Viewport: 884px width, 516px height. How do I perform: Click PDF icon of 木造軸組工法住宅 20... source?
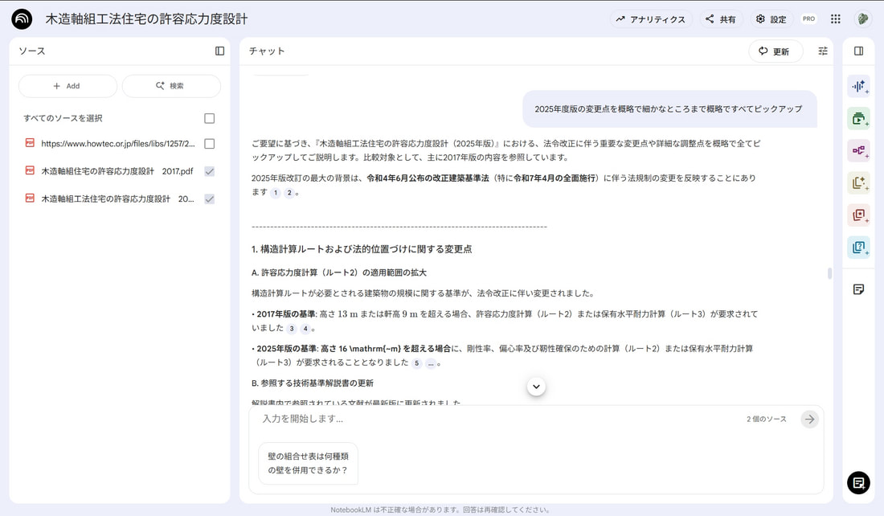coord(30,198)
